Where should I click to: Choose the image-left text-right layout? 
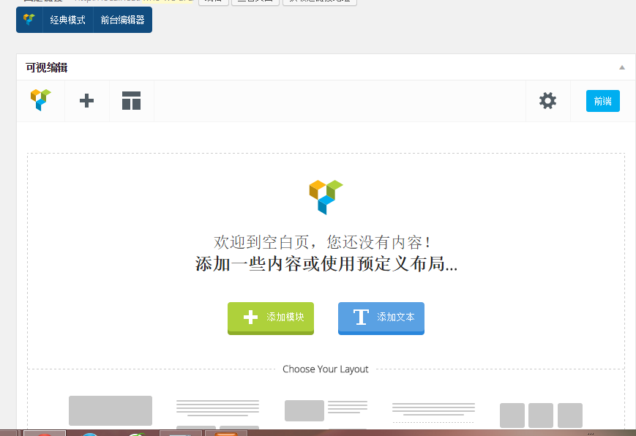(326, 412)
